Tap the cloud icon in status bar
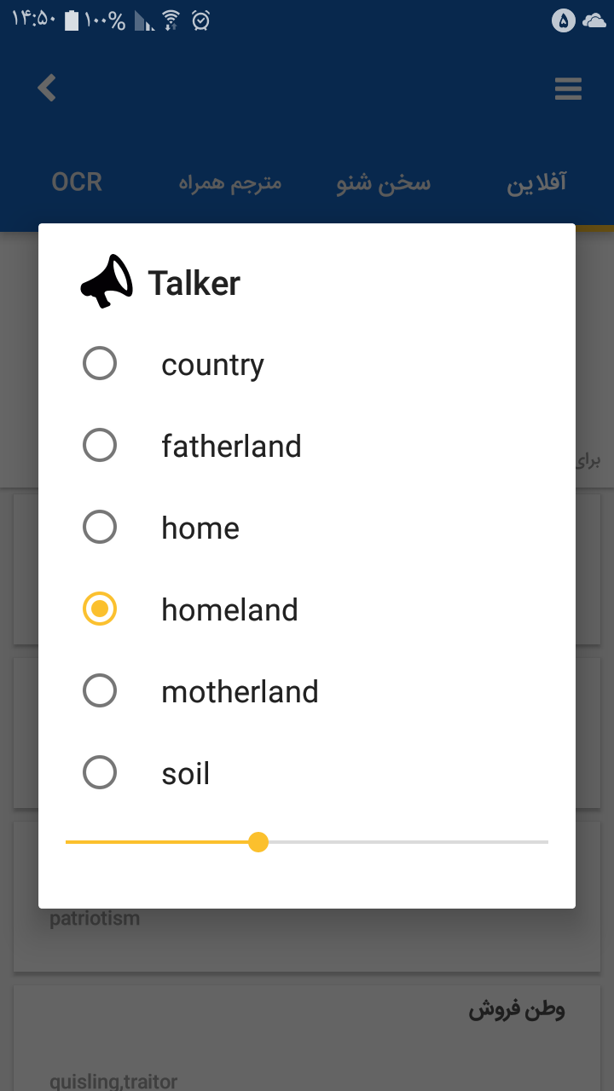Screen dimensions: 614x1091 594,20
